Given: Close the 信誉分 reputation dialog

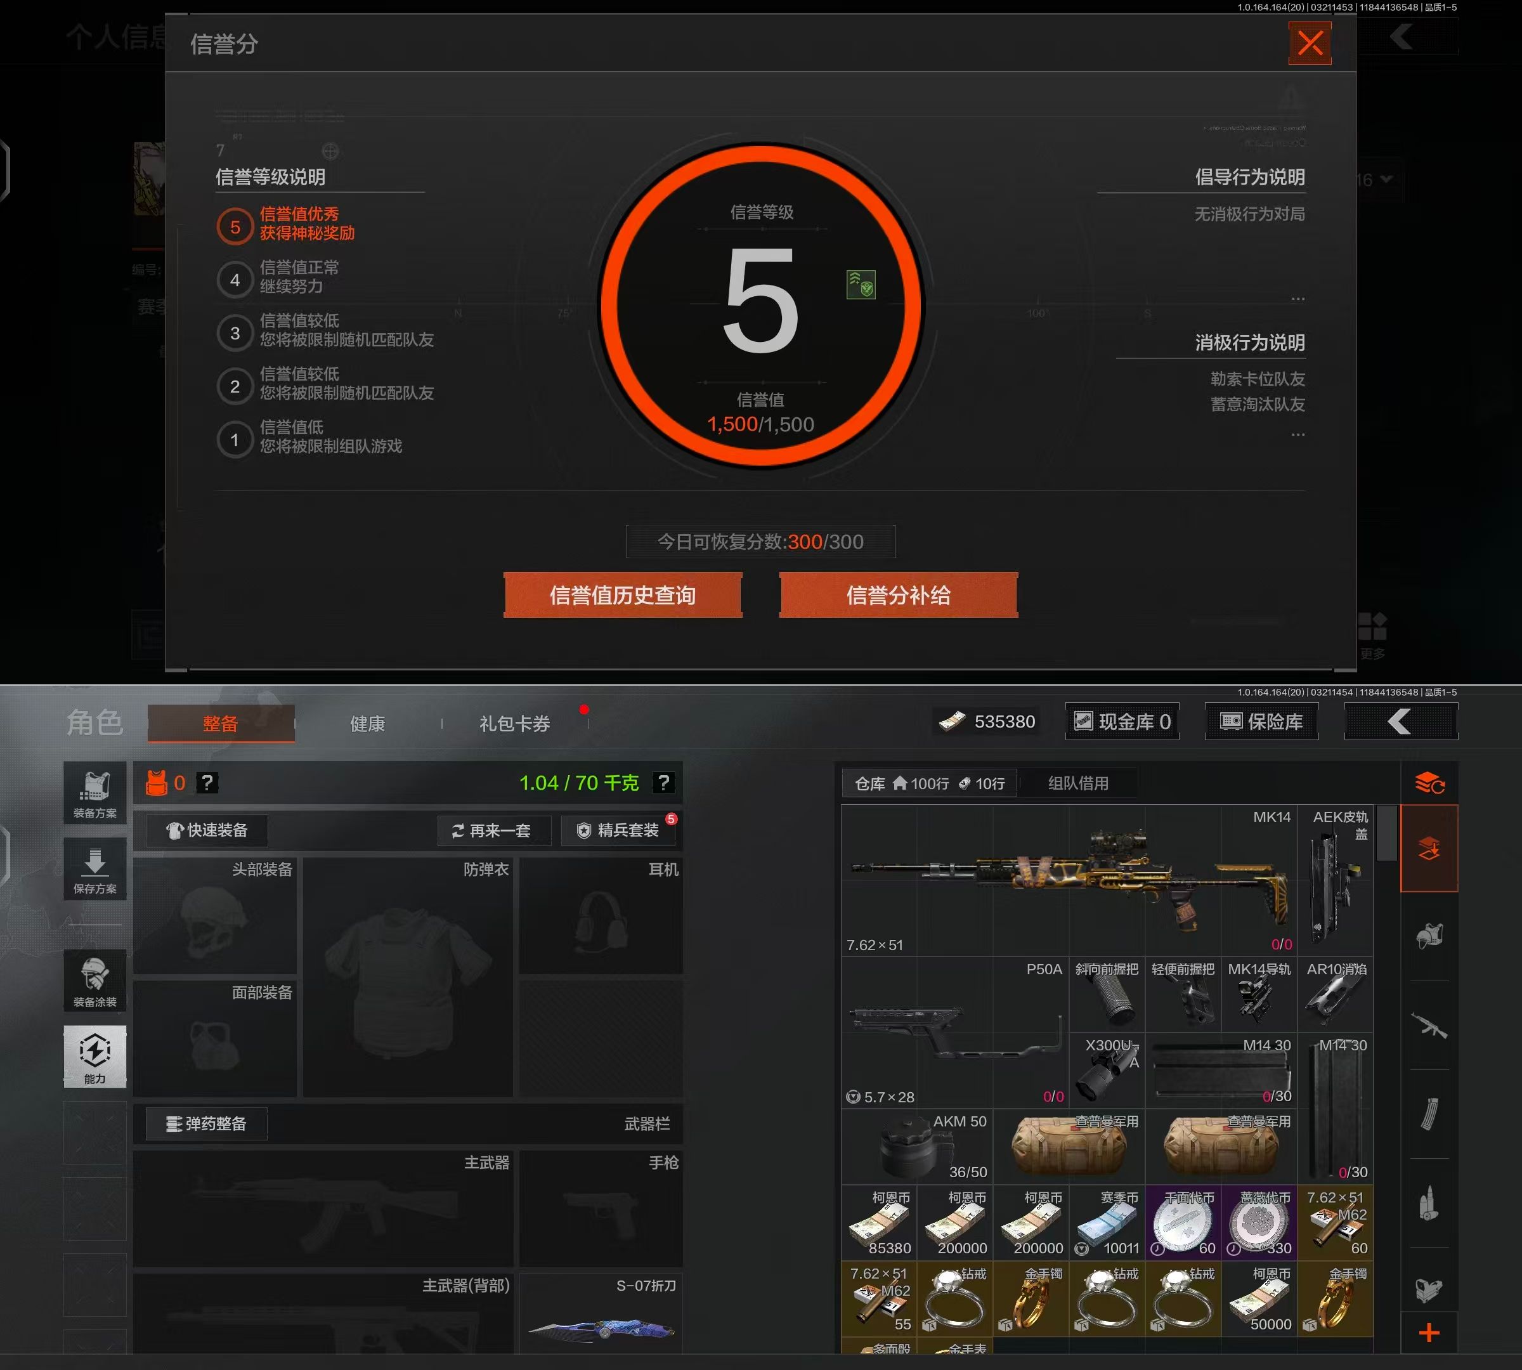Looking at the screenshot, I should [1310, 43].
